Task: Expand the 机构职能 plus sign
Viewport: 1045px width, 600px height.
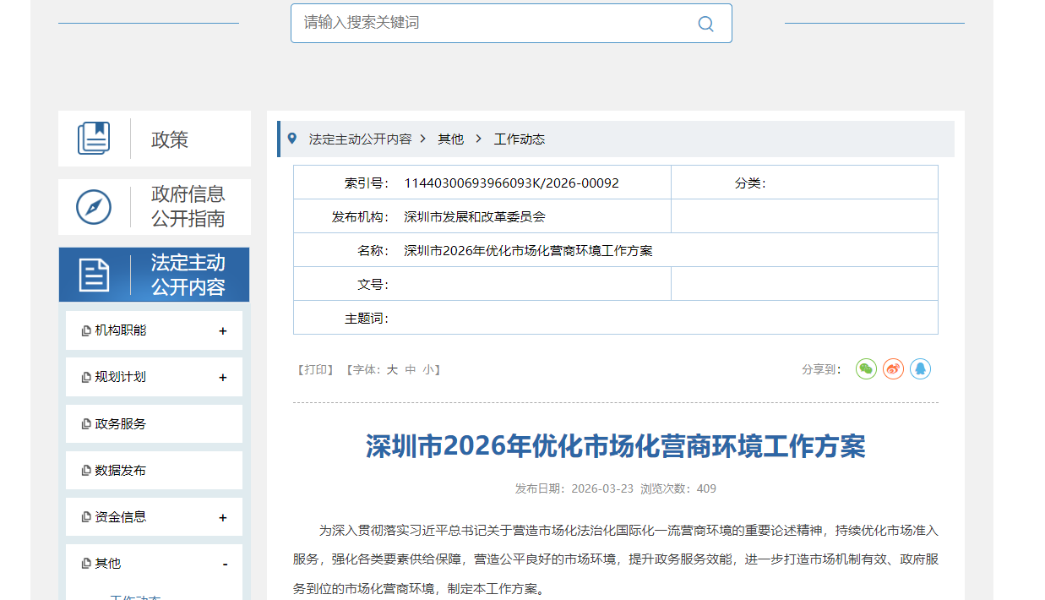Action: pyautogui.click(x=223, y=331)
